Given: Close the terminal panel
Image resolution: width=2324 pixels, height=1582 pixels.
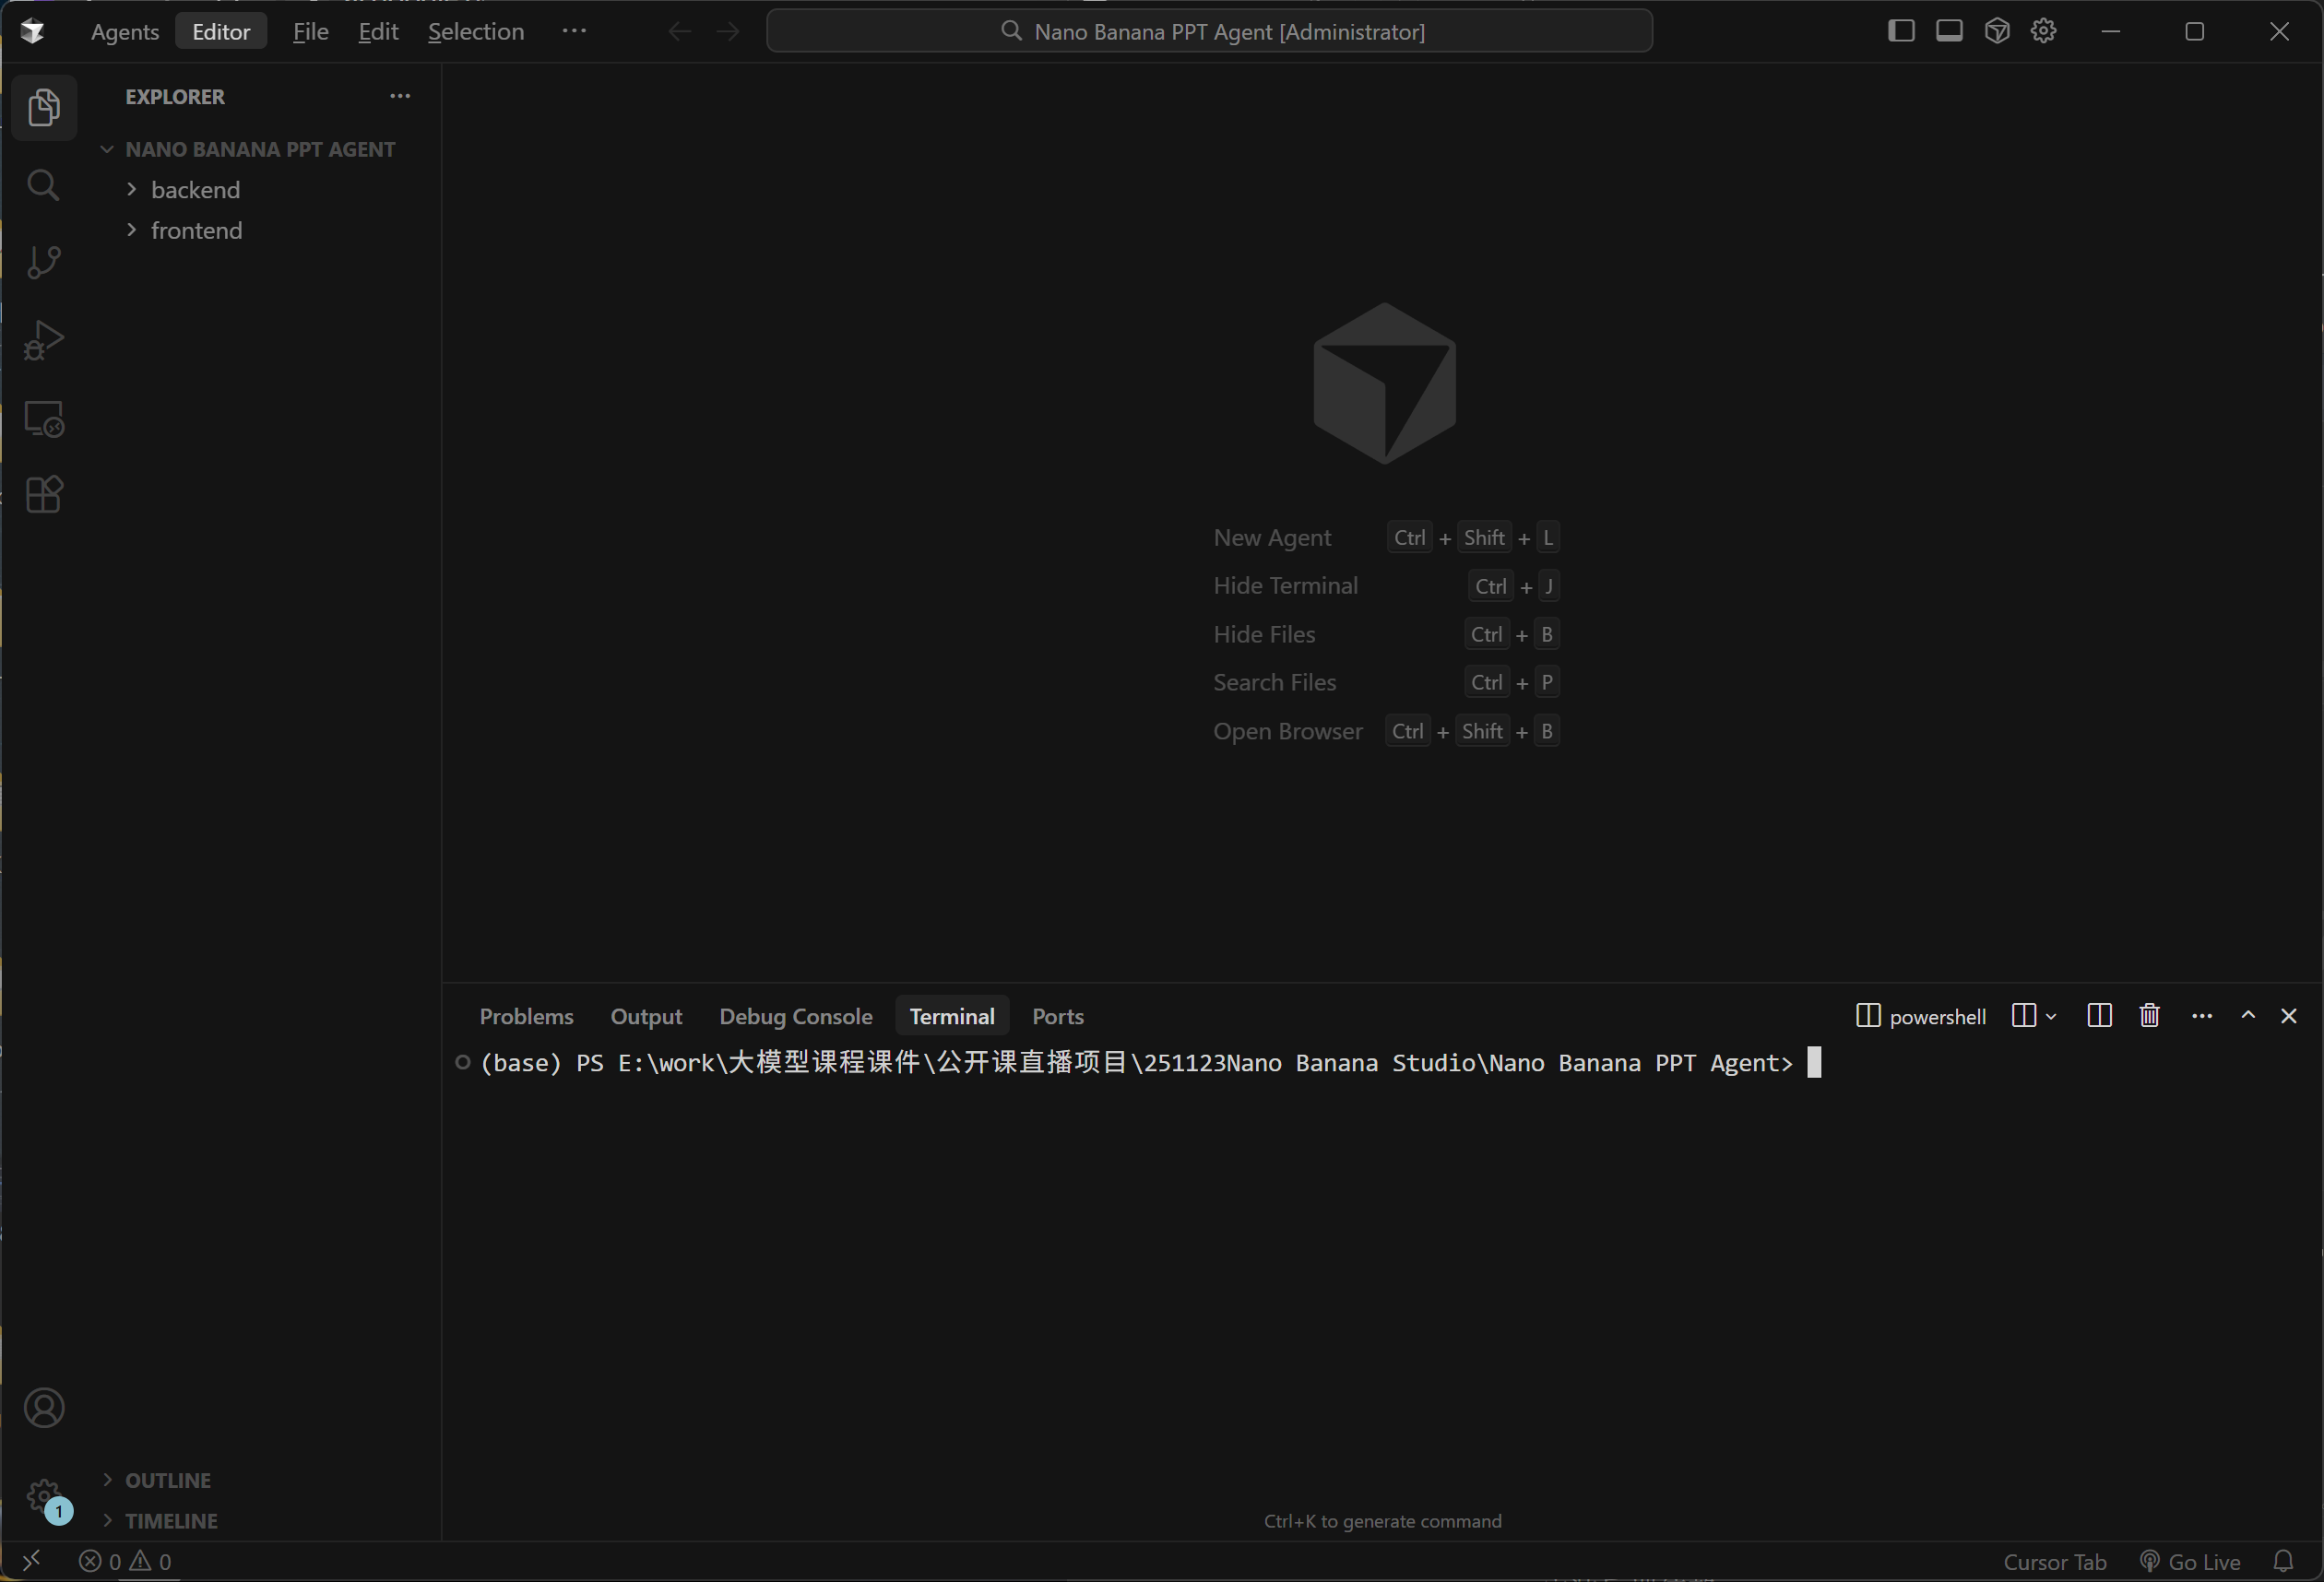Looking at the screenshot, I should (2288, 1015).
